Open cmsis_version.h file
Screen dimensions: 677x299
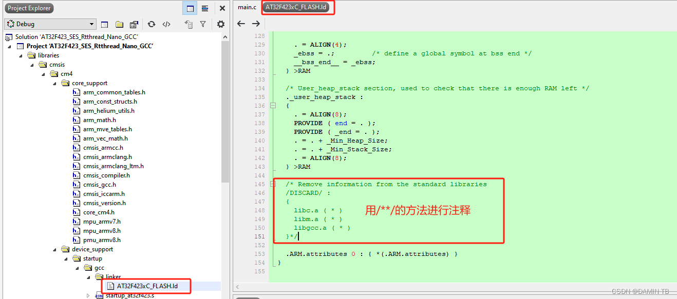(x=104, y=203)
